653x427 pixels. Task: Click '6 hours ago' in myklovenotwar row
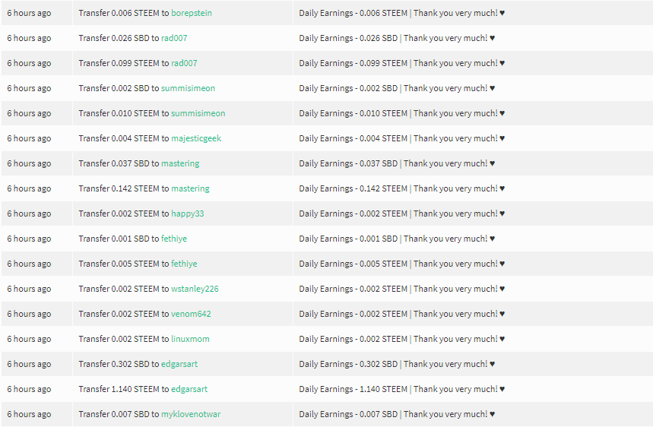tap(29, 414)
